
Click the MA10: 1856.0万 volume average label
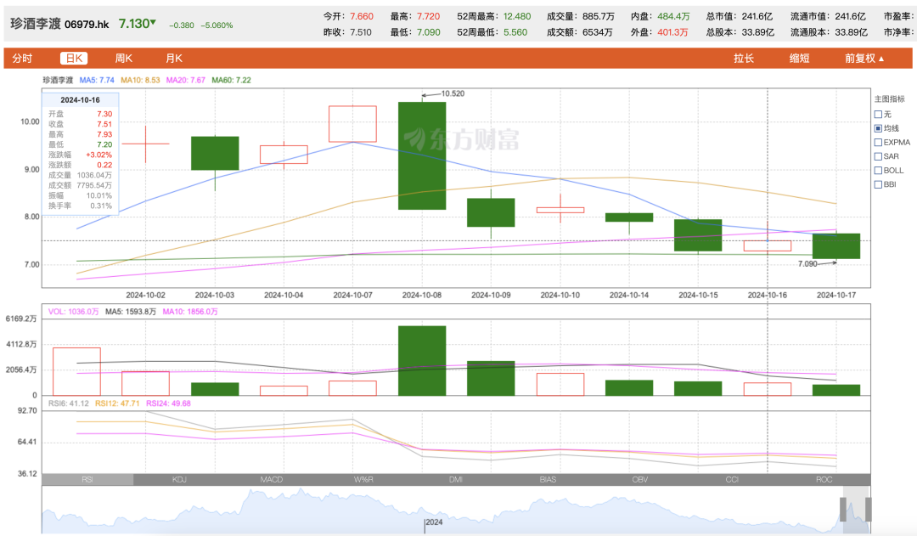(x=190, y=311)
